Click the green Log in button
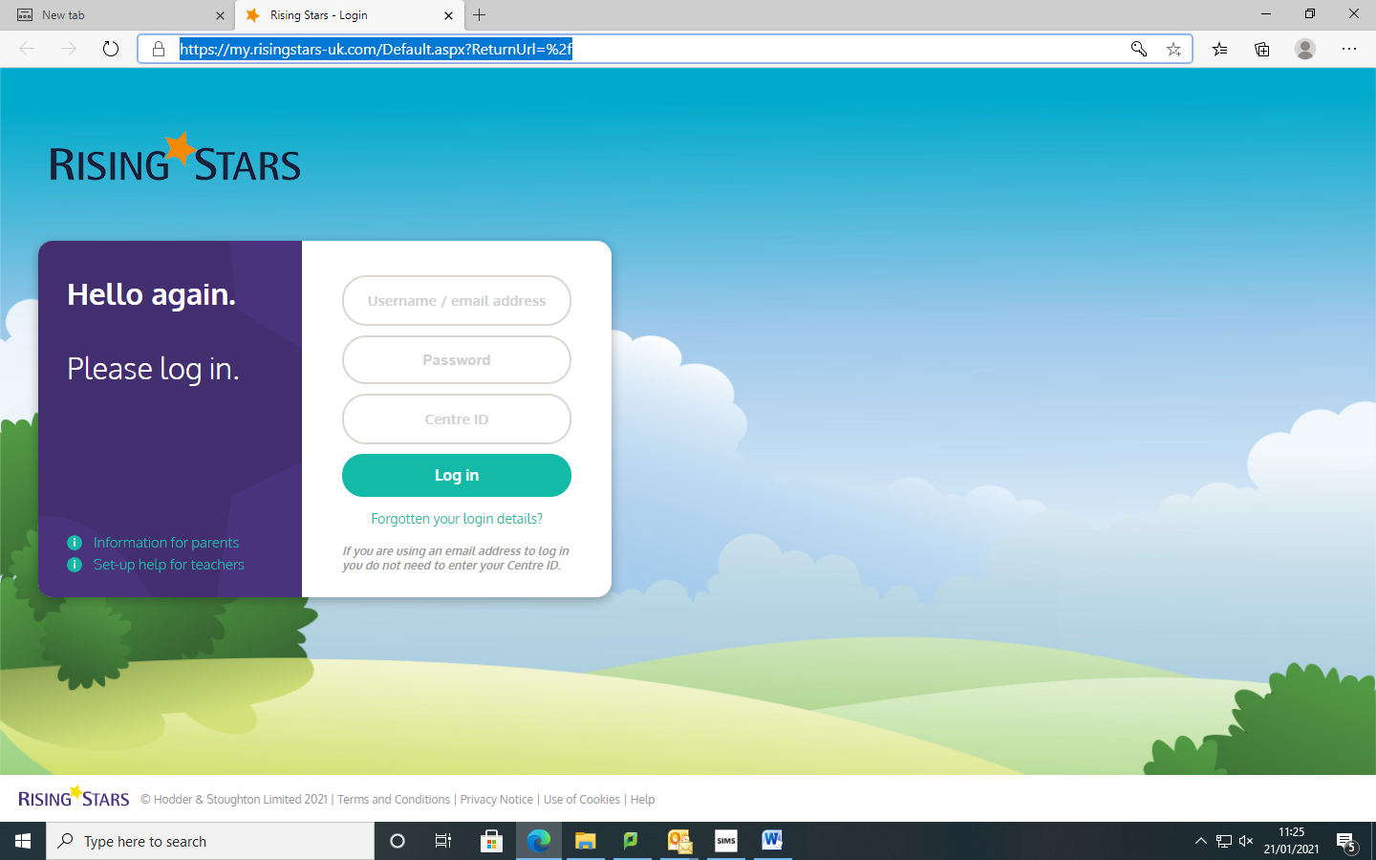 click(x=457, y=475)
